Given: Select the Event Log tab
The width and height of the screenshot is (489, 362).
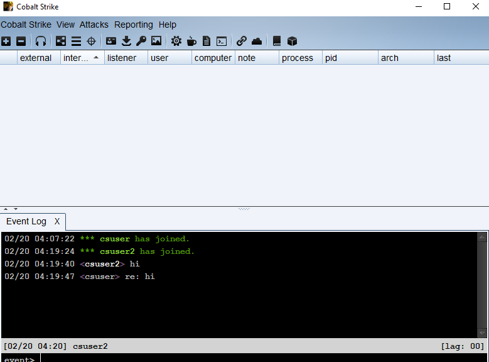Looking at the screenshot, I should point(26,221).
